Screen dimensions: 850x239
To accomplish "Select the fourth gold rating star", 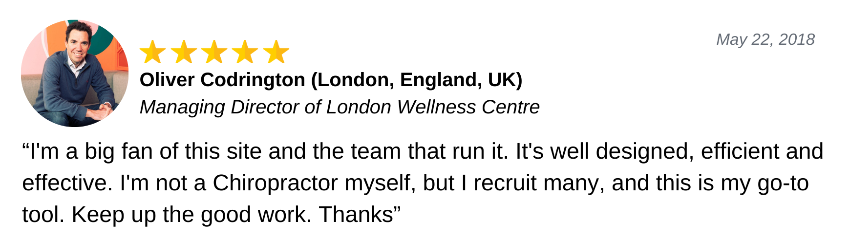I will 245,52.
